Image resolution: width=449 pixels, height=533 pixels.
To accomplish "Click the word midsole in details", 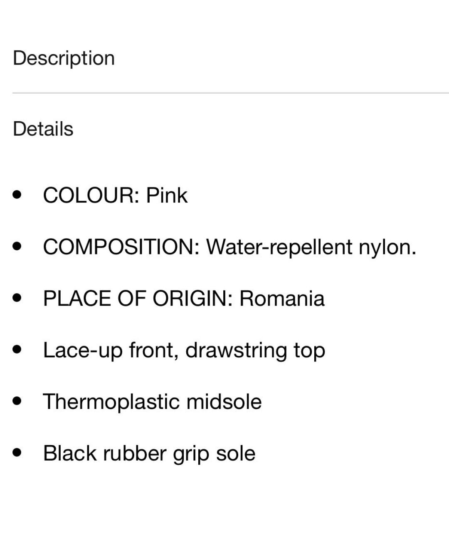I will pyautogui.click(x=224, y=401).
